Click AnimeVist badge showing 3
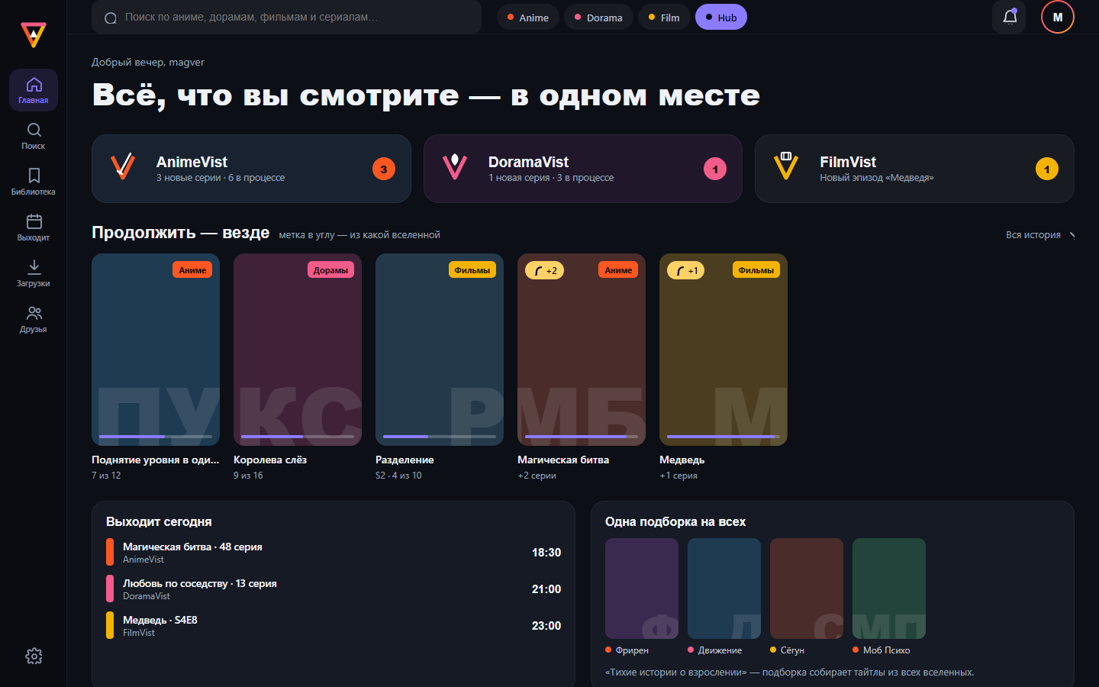Image resolution: width=1099 pixels, height=687 pixels. 384,169
